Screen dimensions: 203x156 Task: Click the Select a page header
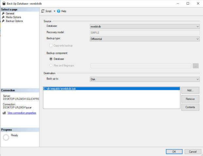point(20,9)
